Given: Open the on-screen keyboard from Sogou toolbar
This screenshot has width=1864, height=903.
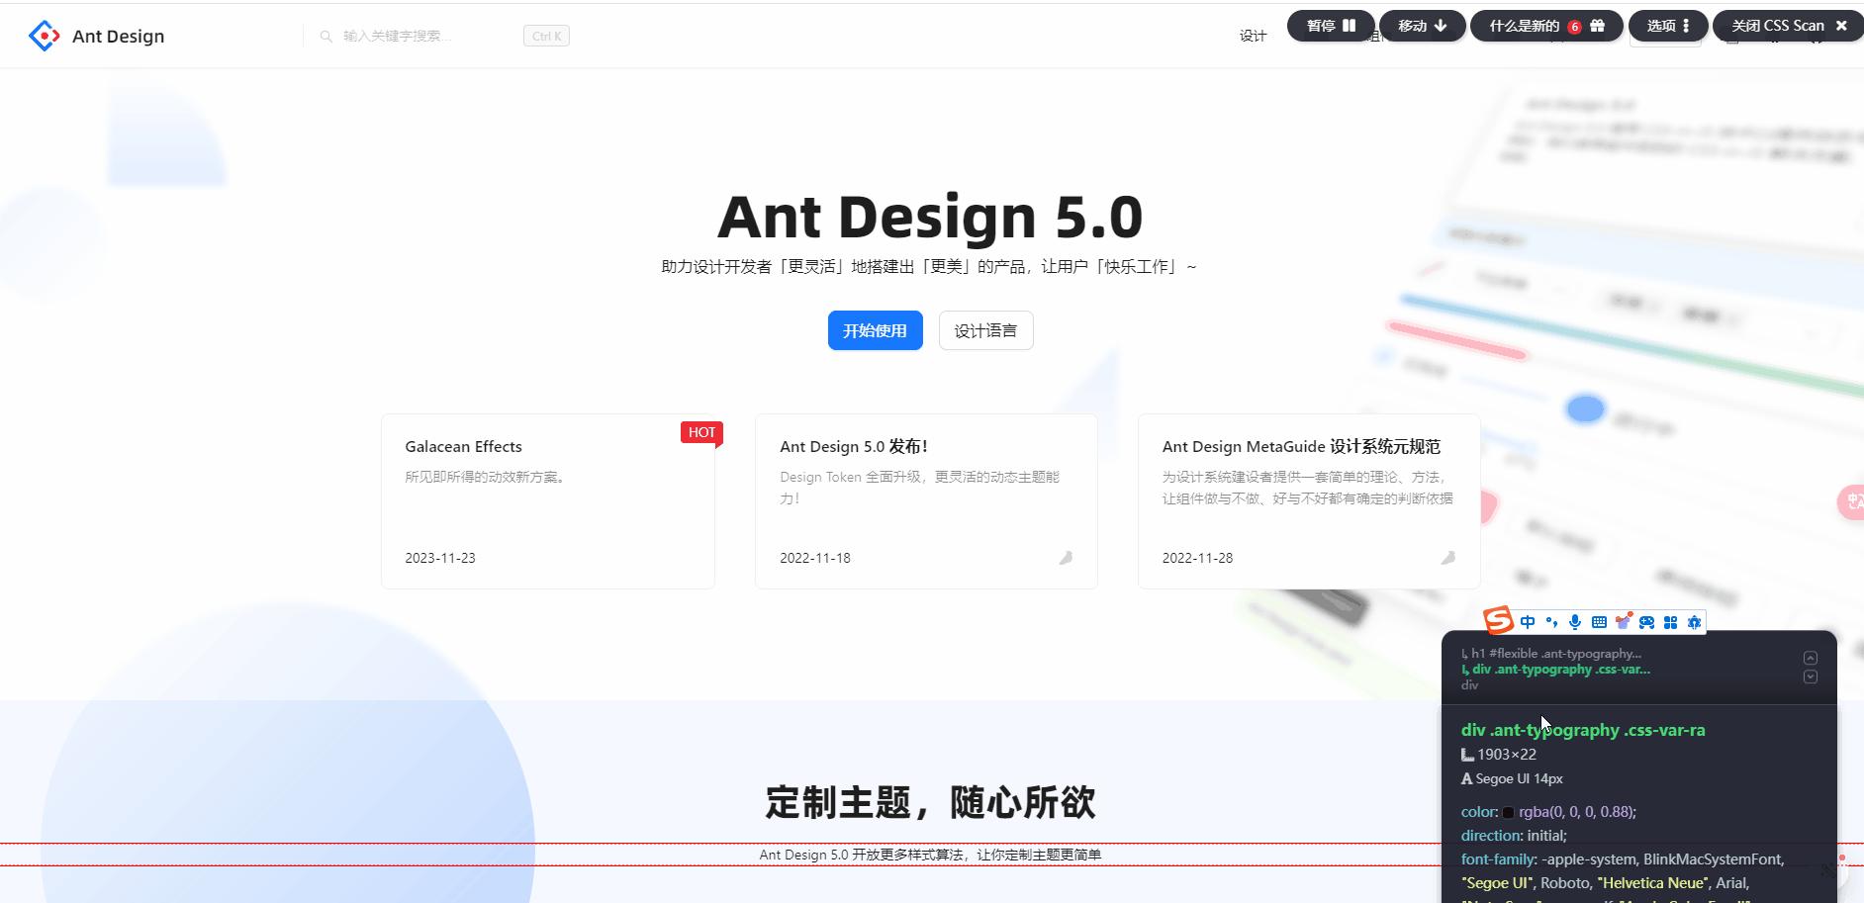Looking at the screenshot, I should point(1599,622).
